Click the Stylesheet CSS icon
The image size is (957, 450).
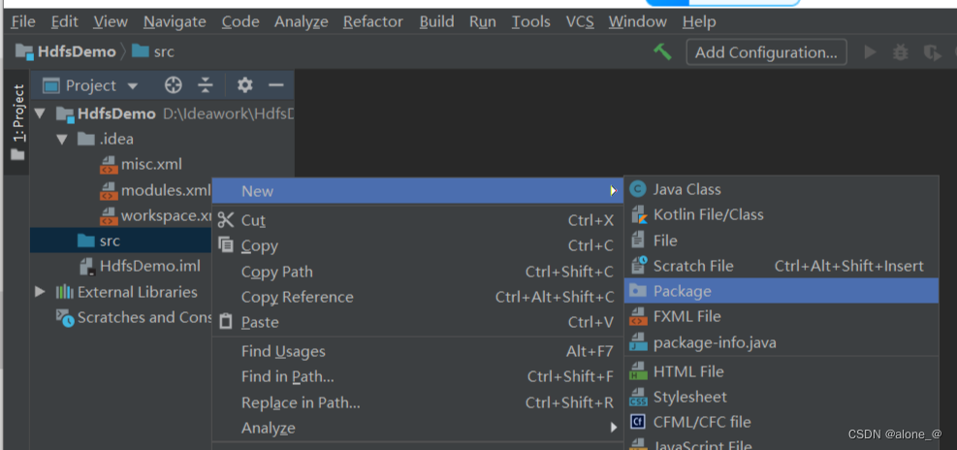pyautogui.click(x=638, y=397)
